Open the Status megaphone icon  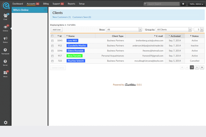click(5, 39)
